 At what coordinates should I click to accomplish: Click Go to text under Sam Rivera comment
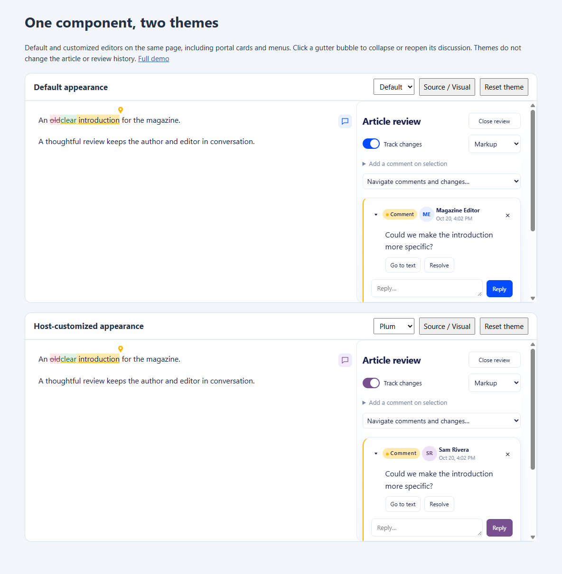point(403,504)
